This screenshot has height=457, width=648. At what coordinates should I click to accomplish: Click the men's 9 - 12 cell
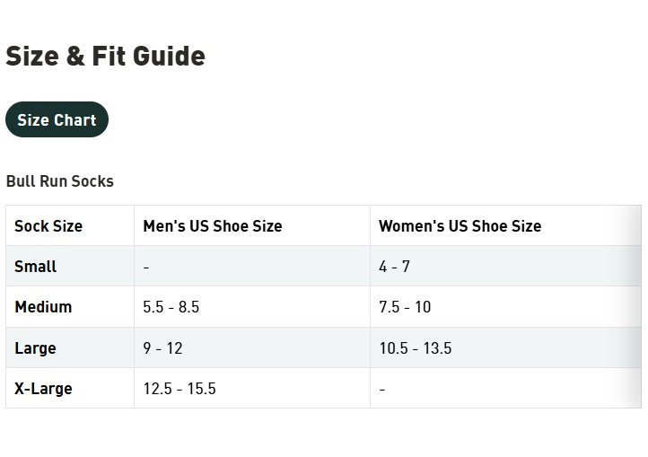point(162,348)
